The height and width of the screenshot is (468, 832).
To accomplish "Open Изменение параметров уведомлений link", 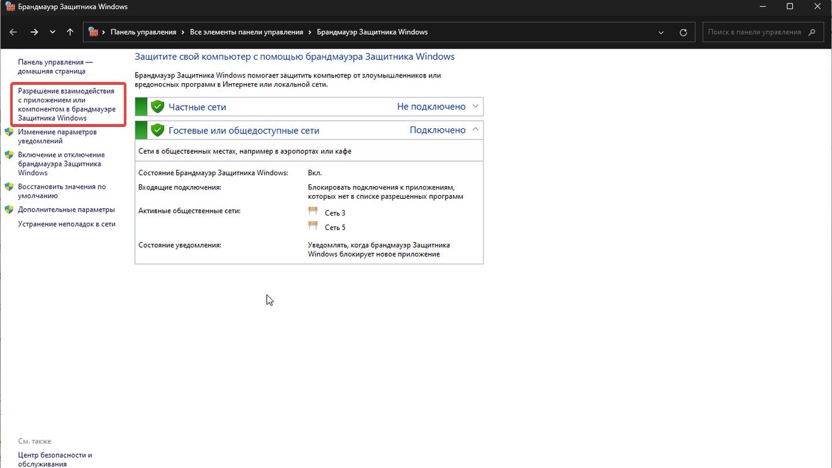I will click(x=57, y=136).
